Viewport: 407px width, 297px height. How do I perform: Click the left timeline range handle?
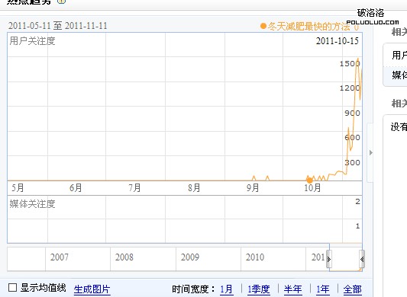[329, 259]
